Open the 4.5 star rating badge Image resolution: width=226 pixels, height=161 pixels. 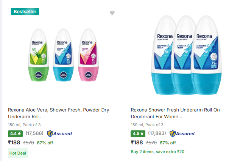[138, 134]
